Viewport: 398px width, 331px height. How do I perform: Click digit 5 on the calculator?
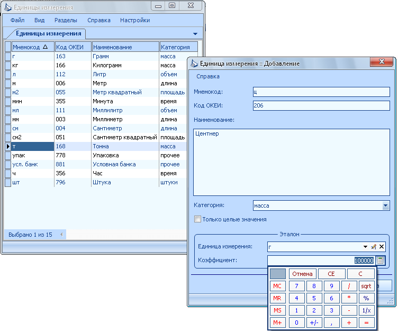point(314,298)
